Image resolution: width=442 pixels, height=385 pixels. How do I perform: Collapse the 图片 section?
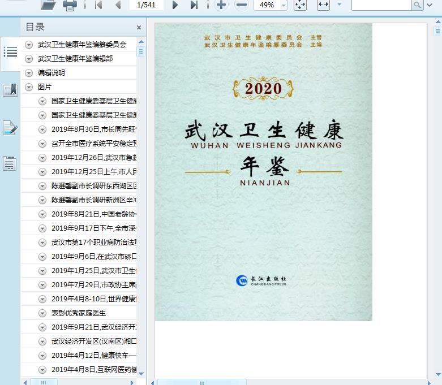(x=29, y=87)
